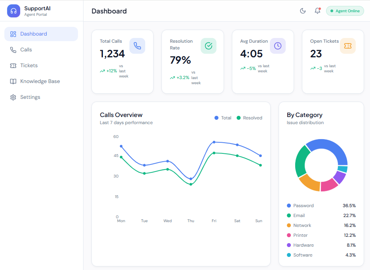Click the checkmark icon on Resolution Rate card
This screenshot has width=370, height=270.
(208, 46)
